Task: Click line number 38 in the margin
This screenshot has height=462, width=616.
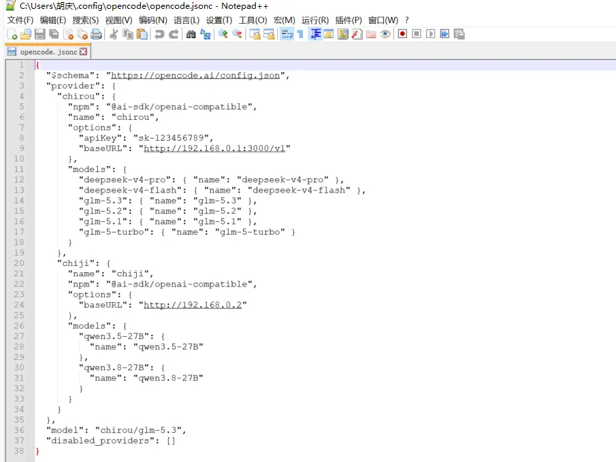Action: 19,451
